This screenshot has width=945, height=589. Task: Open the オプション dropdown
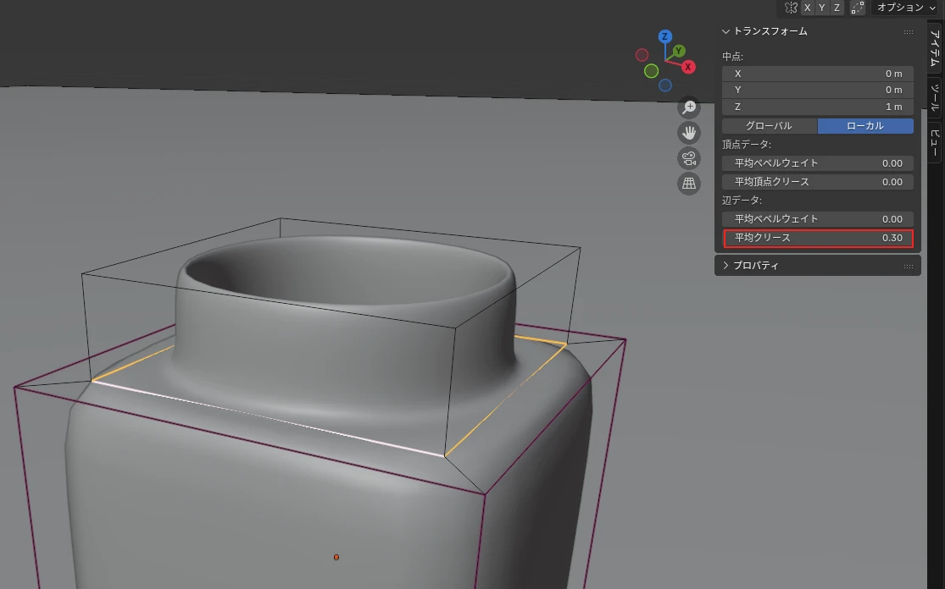(906, 8)
